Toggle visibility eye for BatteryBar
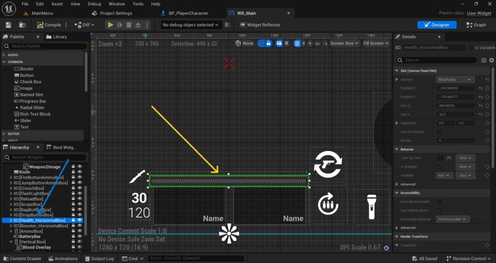 coord(80,236)
